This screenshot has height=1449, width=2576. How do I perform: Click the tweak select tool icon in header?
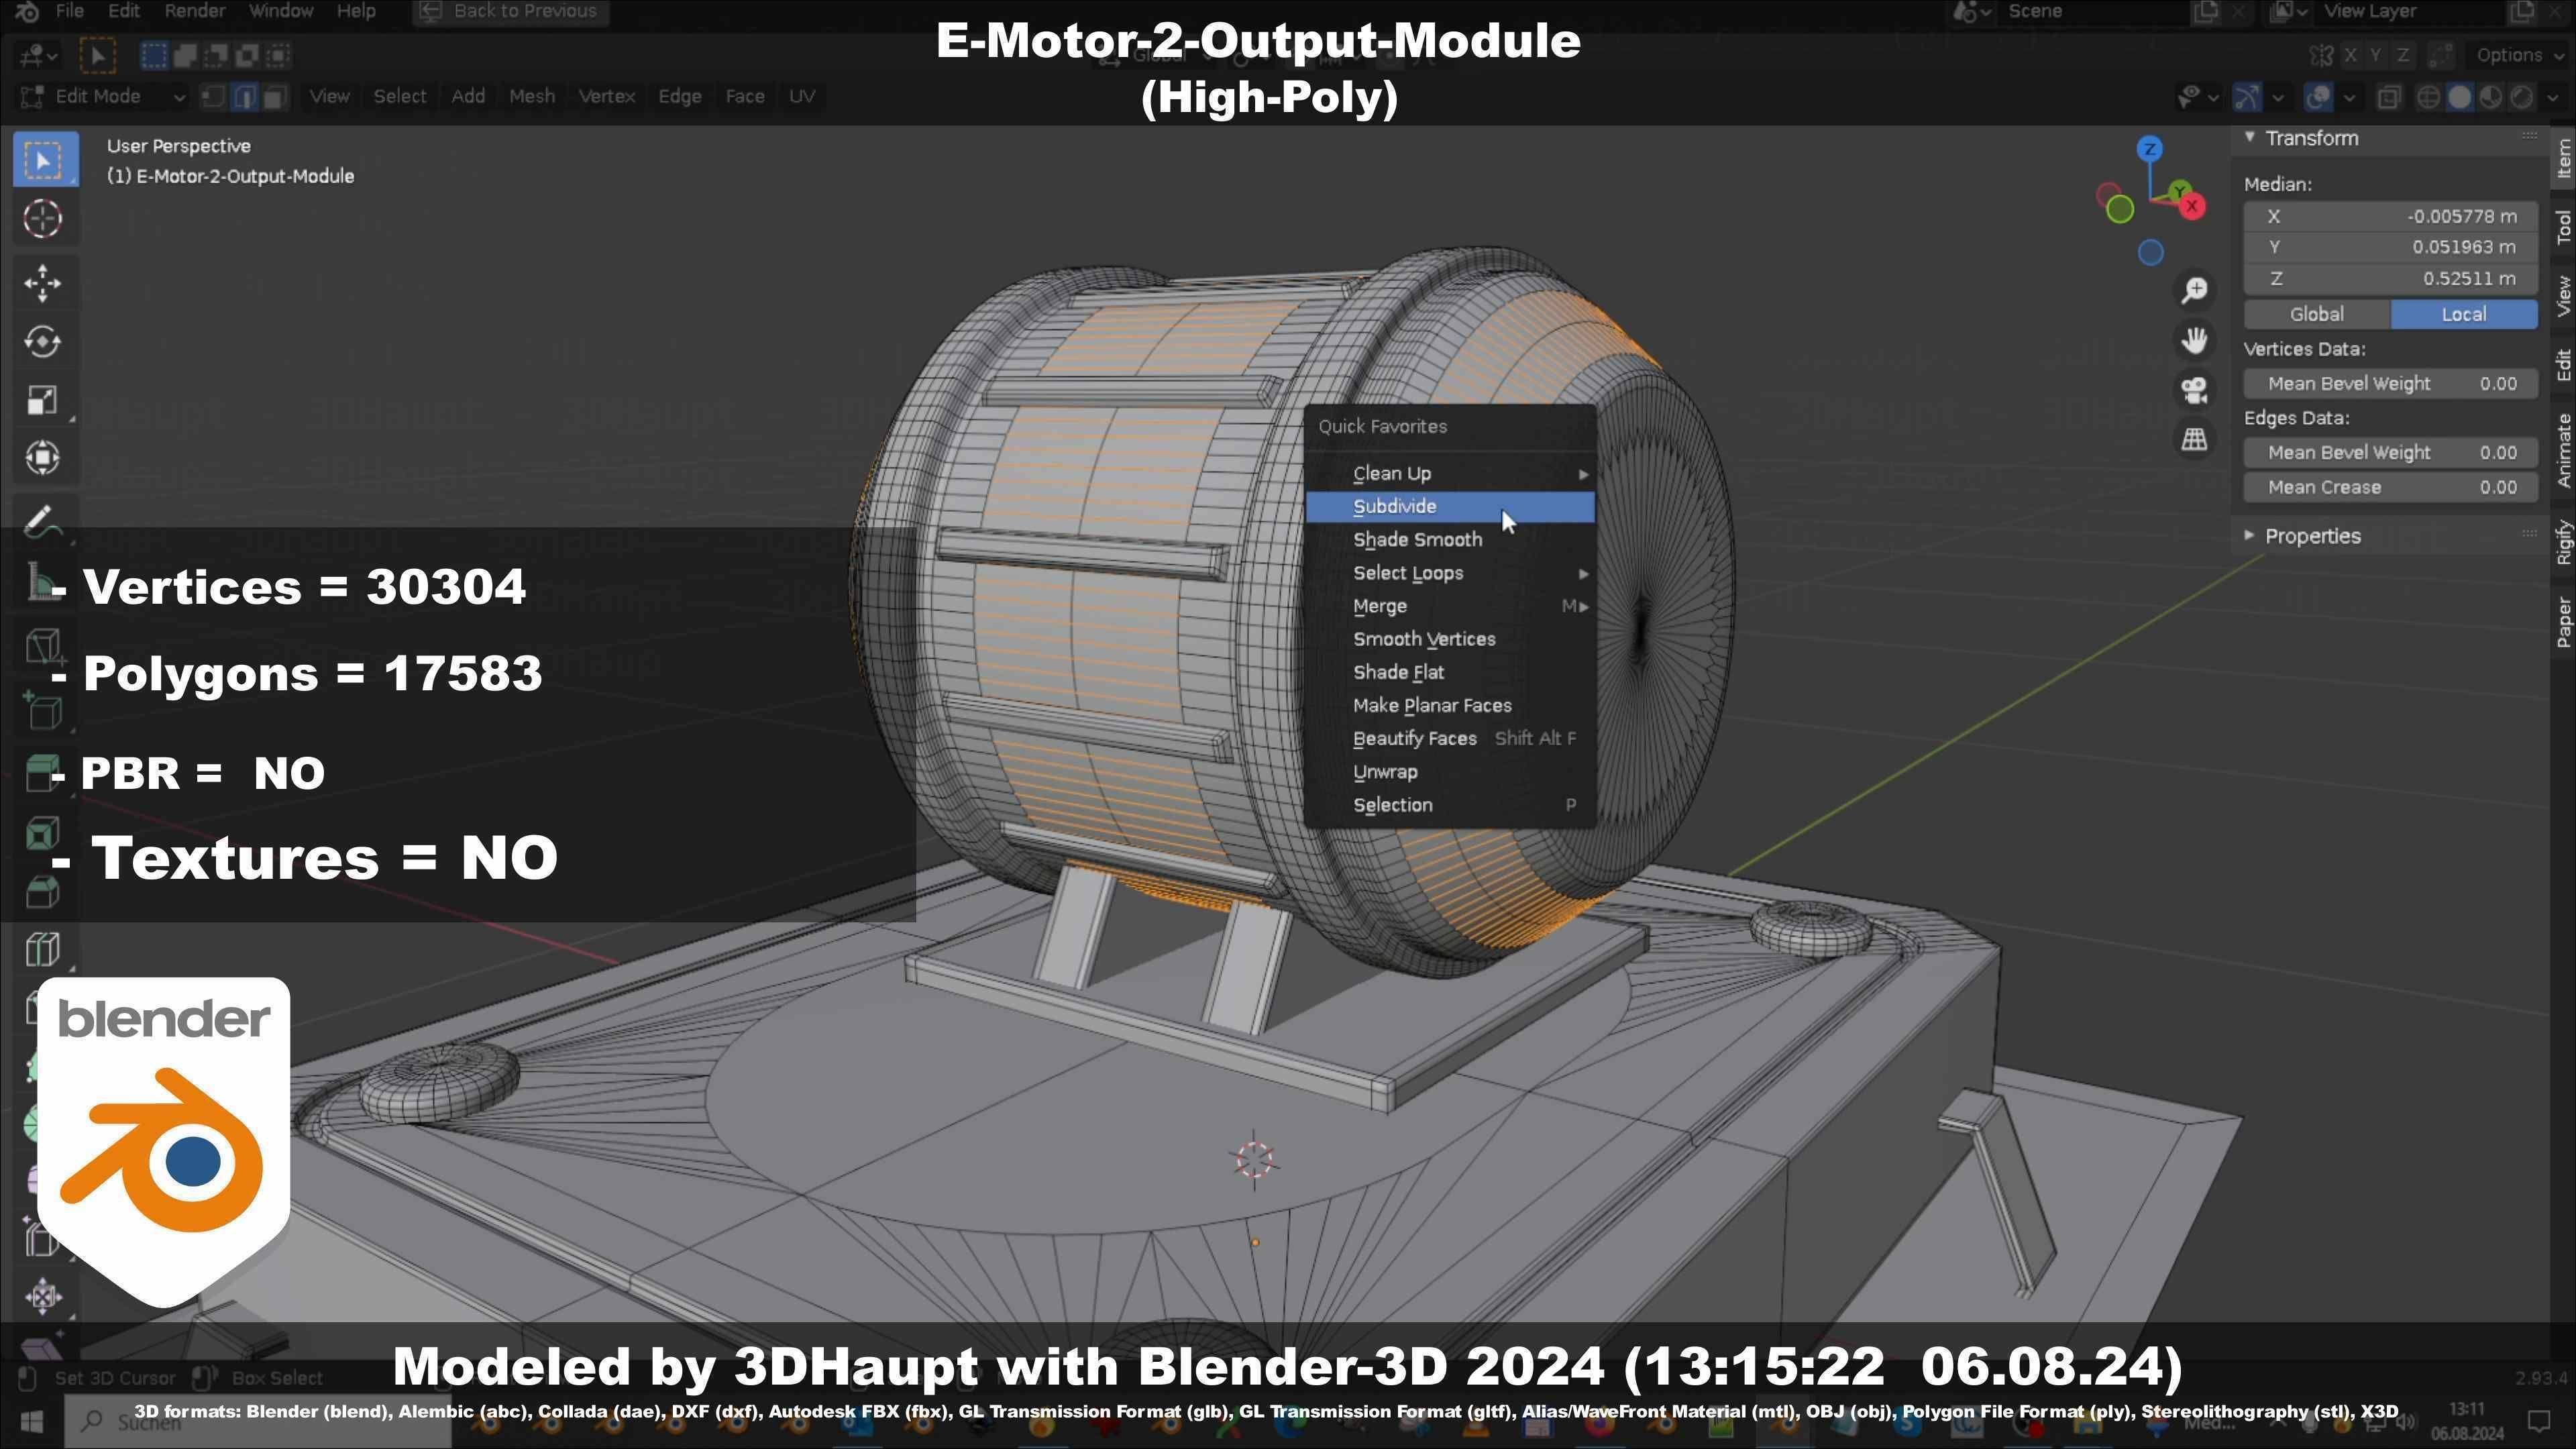(x=97, y=55)
